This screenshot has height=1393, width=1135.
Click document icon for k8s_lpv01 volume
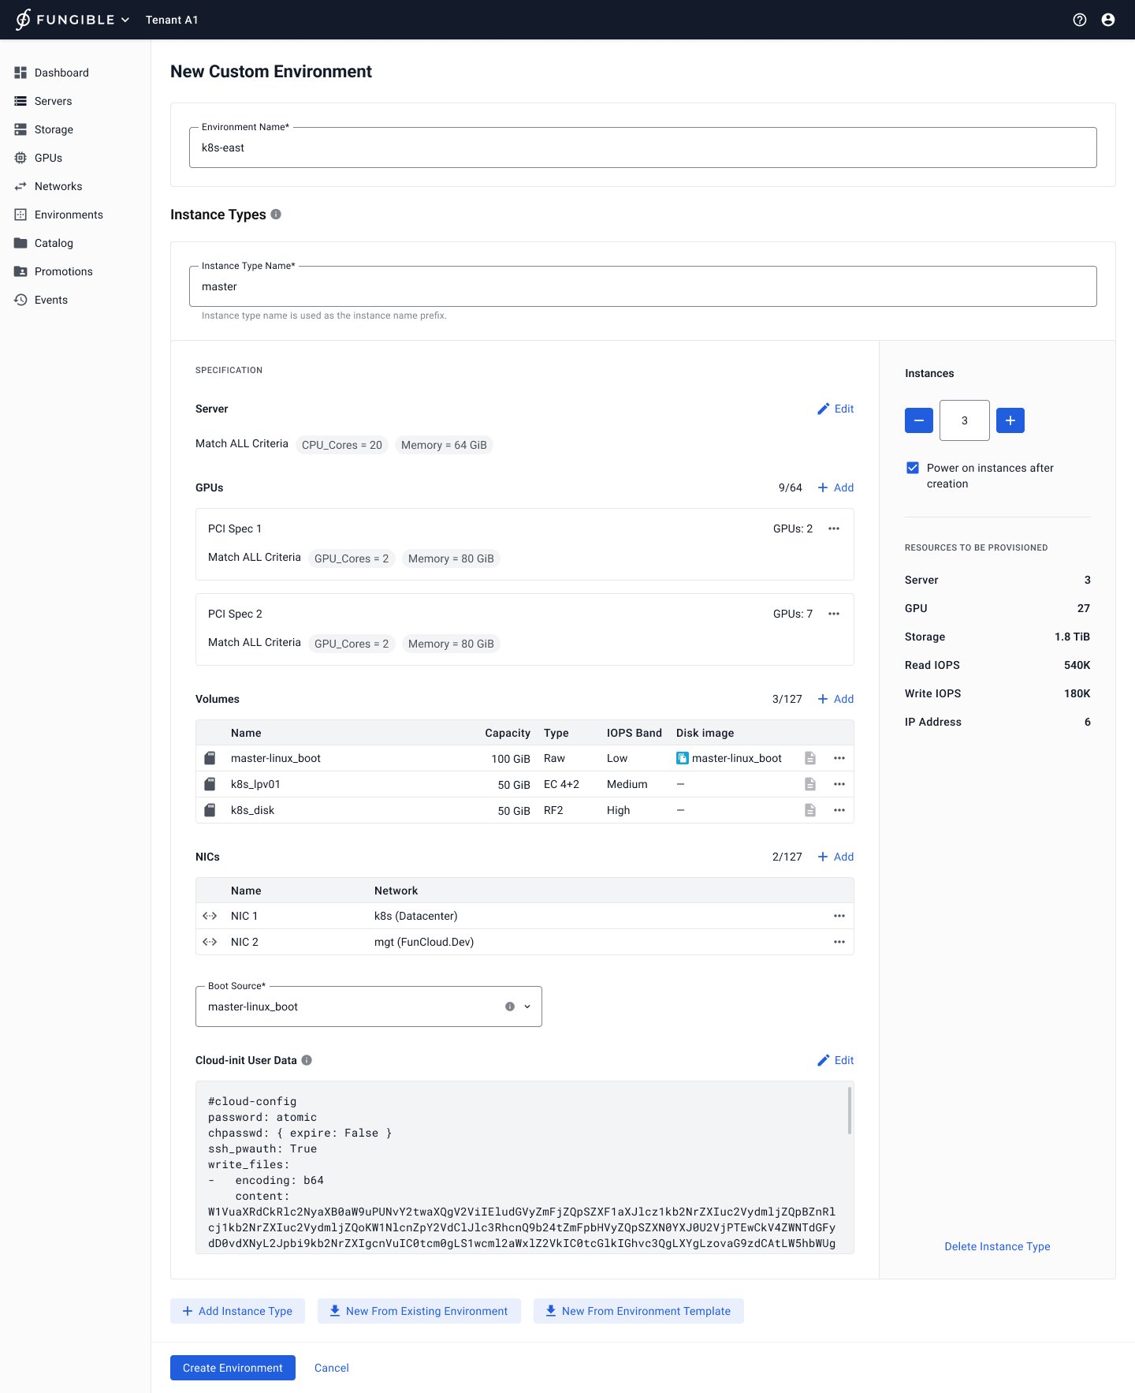809,784
